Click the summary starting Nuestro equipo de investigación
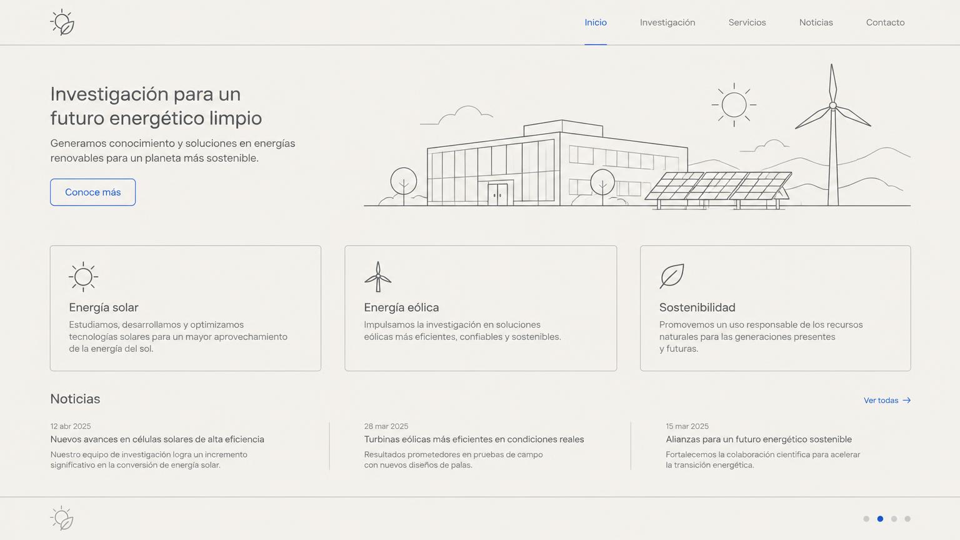 point(149,460)
